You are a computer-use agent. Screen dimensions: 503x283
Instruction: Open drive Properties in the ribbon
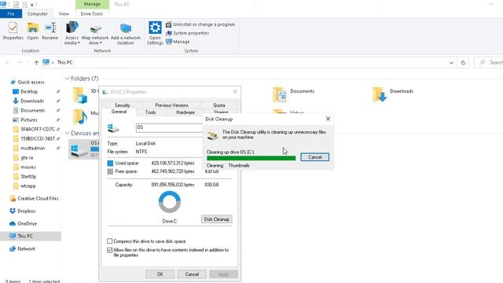click(13, 31)
